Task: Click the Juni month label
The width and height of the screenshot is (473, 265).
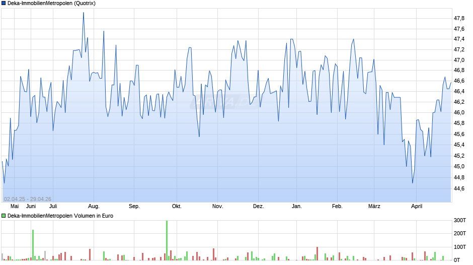Action: [31, 207]
